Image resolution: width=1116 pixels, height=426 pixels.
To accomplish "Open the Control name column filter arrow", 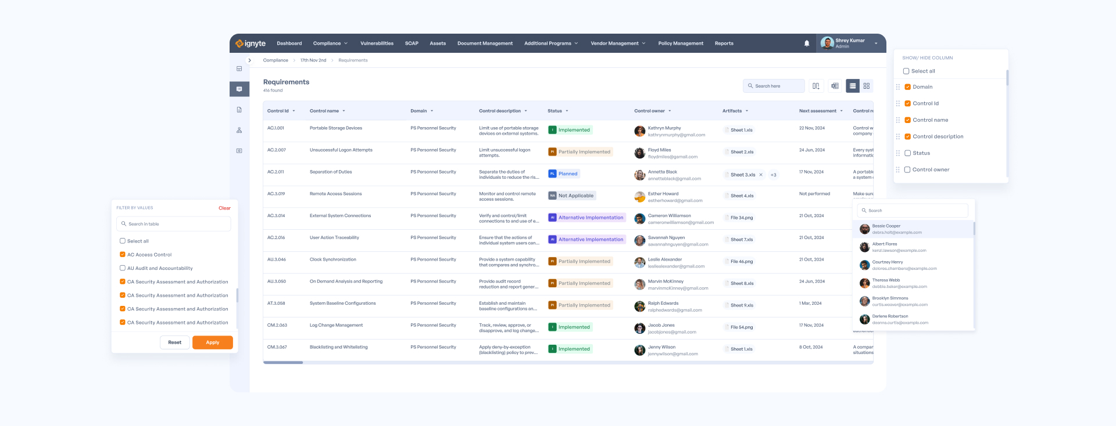I will (344, 111).
